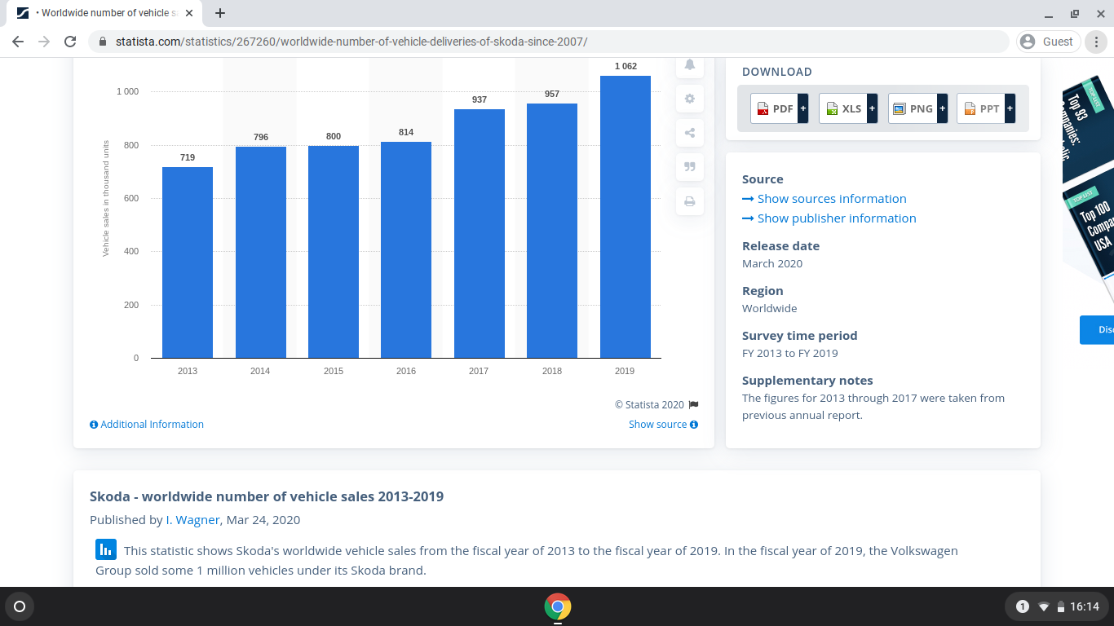Click the Statista flag report icon
Screen dimensions: 1114x626
point(694,404)
